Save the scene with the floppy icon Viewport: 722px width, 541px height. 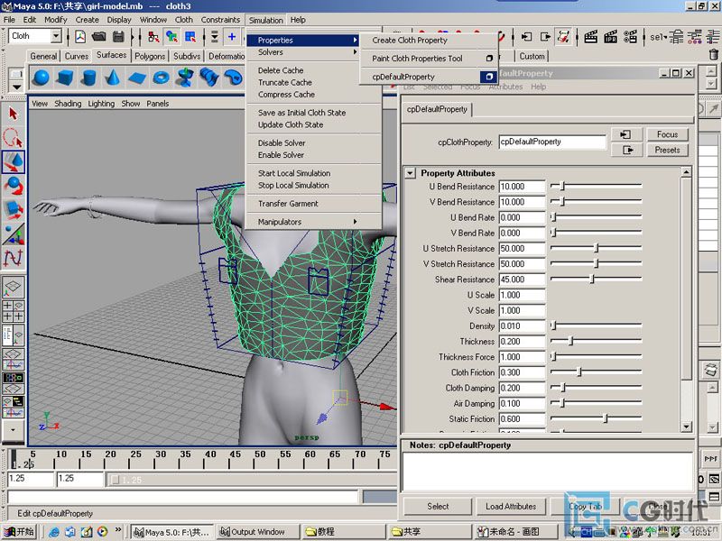[118, 36]
